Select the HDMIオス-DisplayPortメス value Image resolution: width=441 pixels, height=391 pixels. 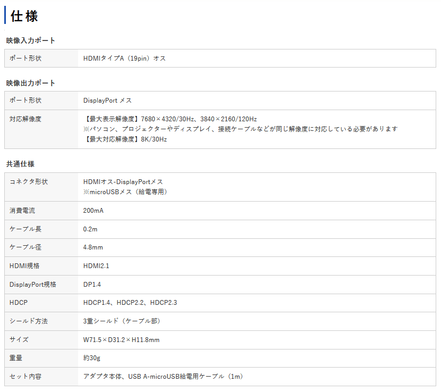tap(123, 182)
